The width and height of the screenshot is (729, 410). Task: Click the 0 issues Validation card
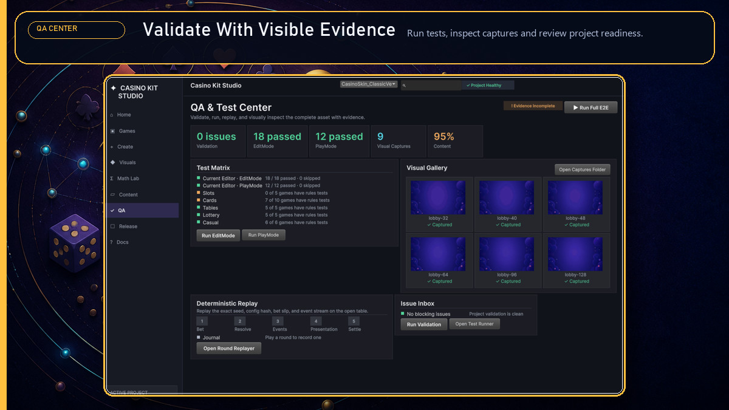click(218, 141)
